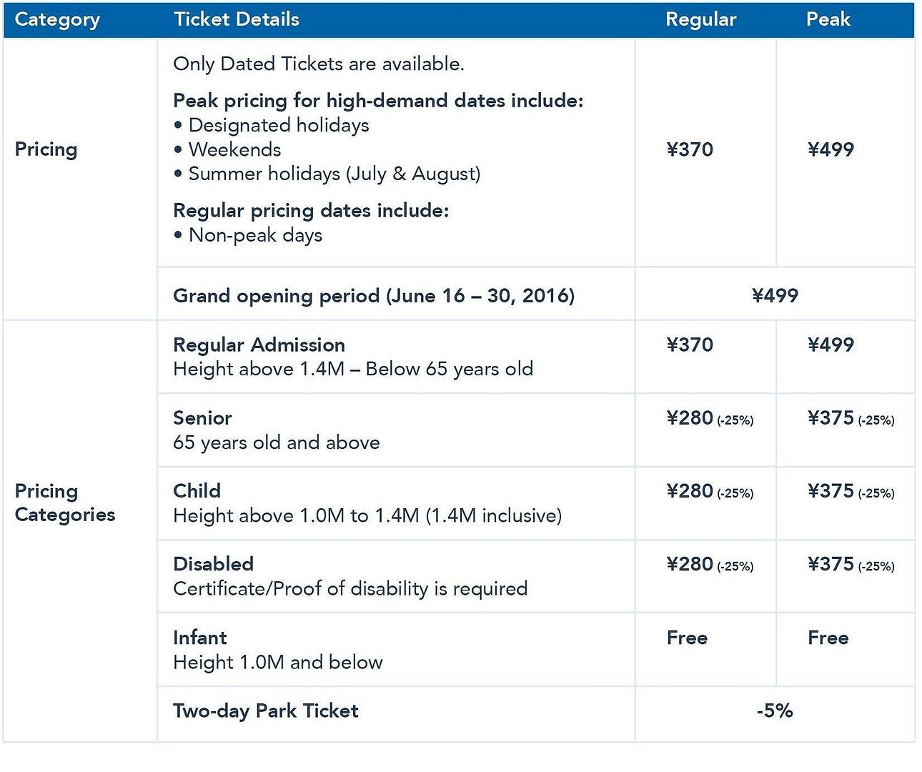Screen dimensions: 922x772
Task: Click the Regular column header
Action: (x=700, y=19)
